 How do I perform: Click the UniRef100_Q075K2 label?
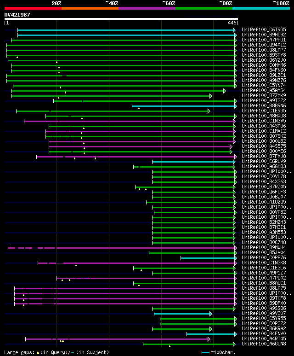[x=264, y=136]
